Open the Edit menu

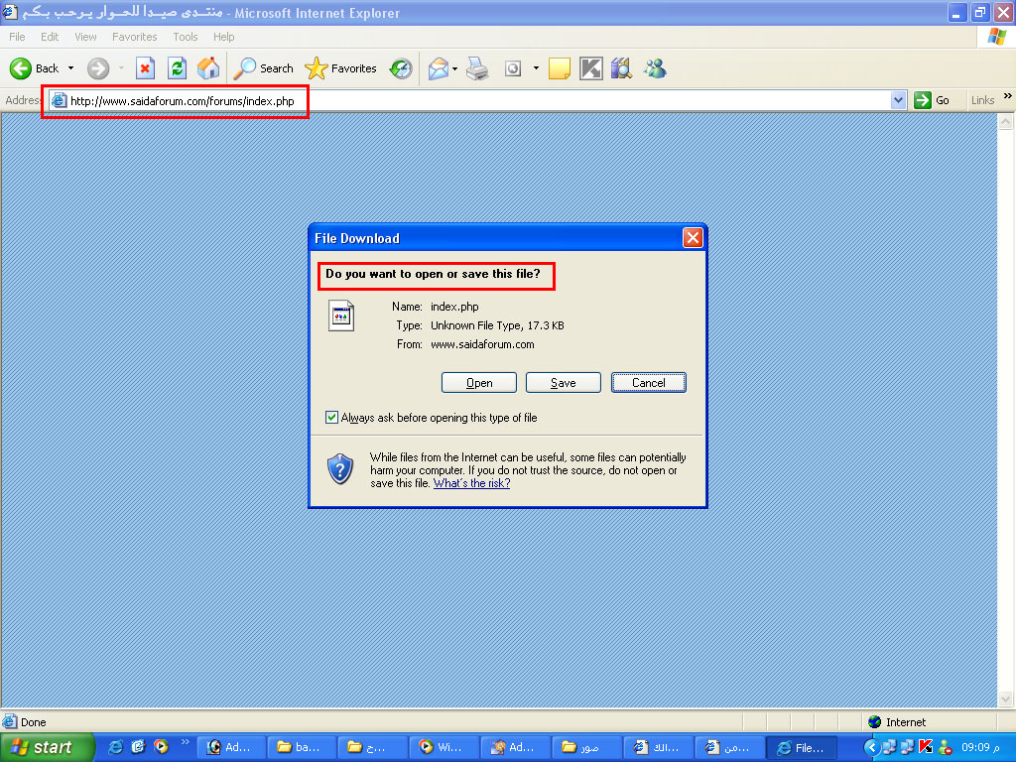click(x=50, y=37)
